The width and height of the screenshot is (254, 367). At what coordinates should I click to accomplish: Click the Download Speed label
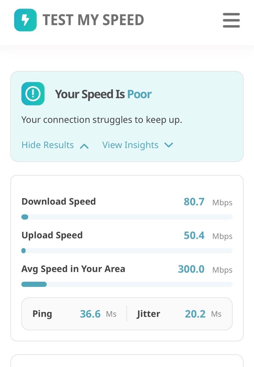pyautogui.click(x=59, y=202)
